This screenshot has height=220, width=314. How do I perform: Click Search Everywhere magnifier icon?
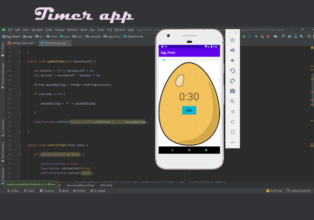coord(309,36)
